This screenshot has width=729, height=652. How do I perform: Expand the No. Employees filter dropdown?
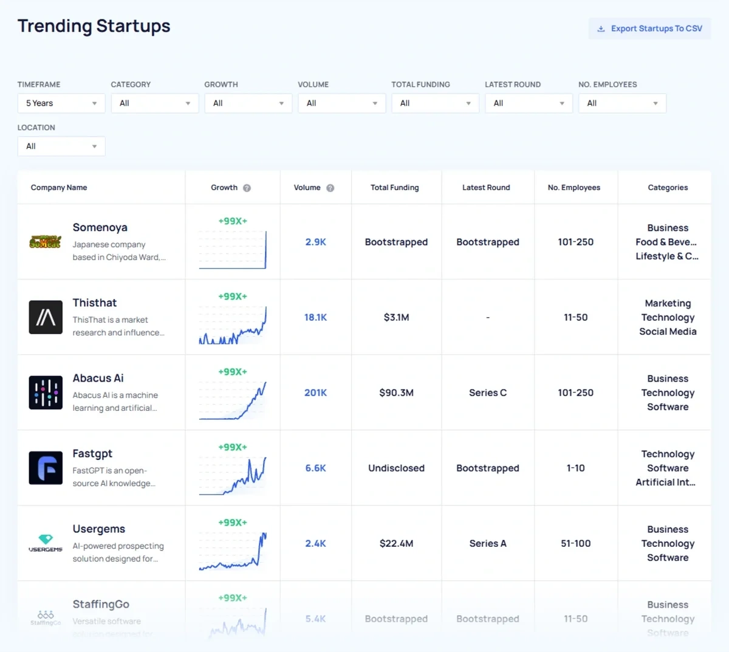(x=623, y=103)
